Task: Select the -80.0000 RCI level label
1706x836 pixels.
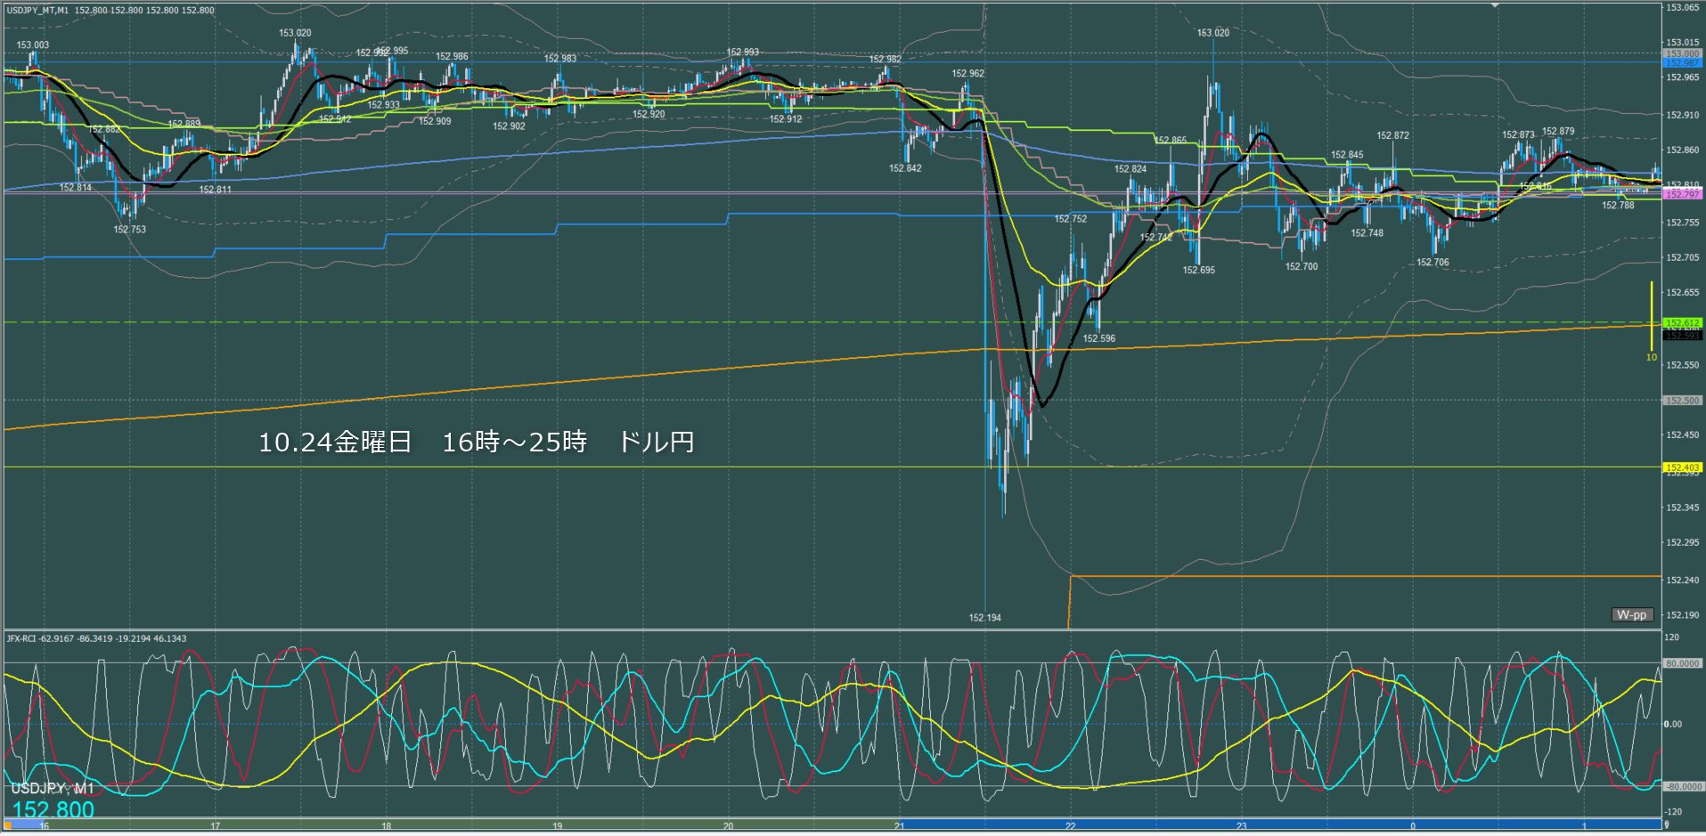Action: (1682, 786)
